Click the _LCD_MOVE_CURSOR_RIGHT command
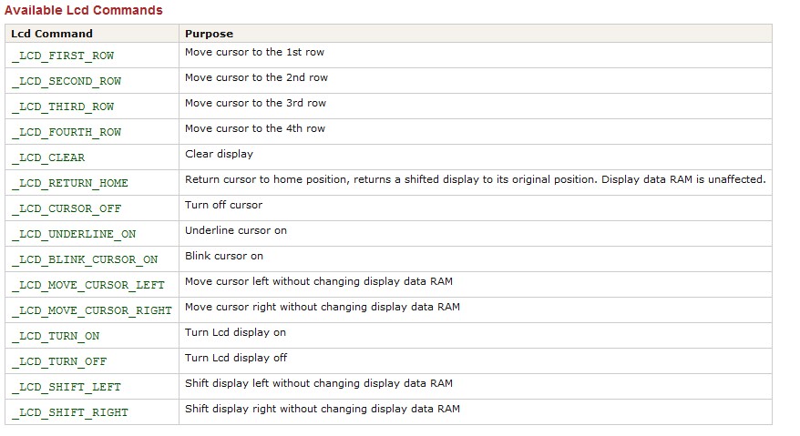Image resolution: width=800 pixels, height=436 pixels. click(92, 310)
